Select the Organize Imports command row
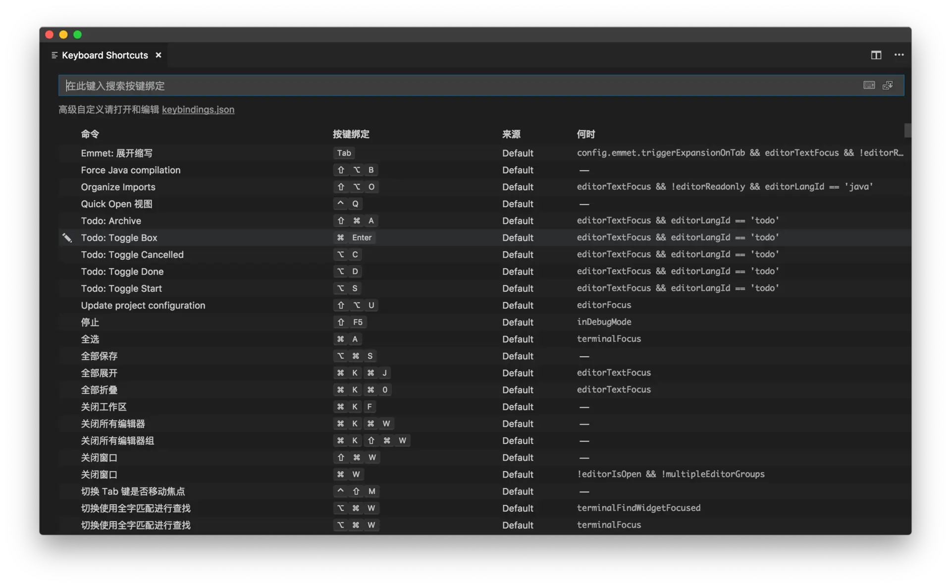951x587 pixels. [x=118, y=187]
